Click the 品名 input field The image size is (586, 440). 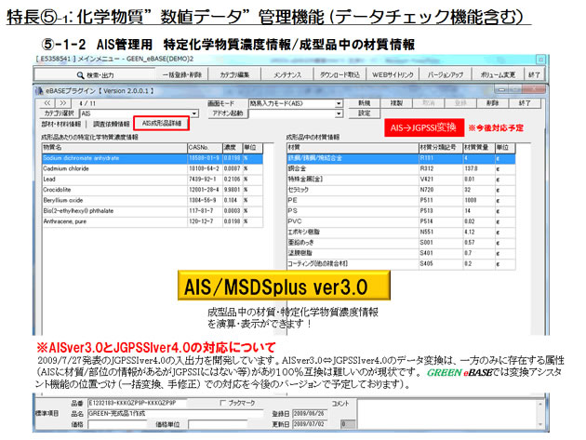[x=176, y=413]
